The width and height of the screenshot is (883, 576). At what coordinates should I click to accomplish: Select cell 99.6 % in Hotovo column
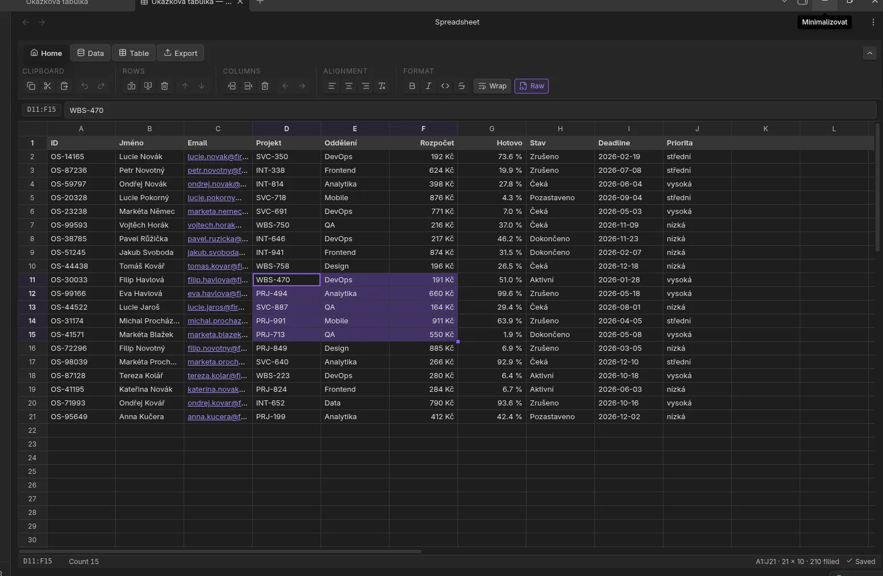492,294
